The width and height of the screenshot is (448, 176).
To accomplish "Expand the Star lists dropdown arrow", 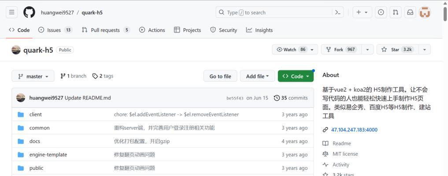I will pos(425,50).
